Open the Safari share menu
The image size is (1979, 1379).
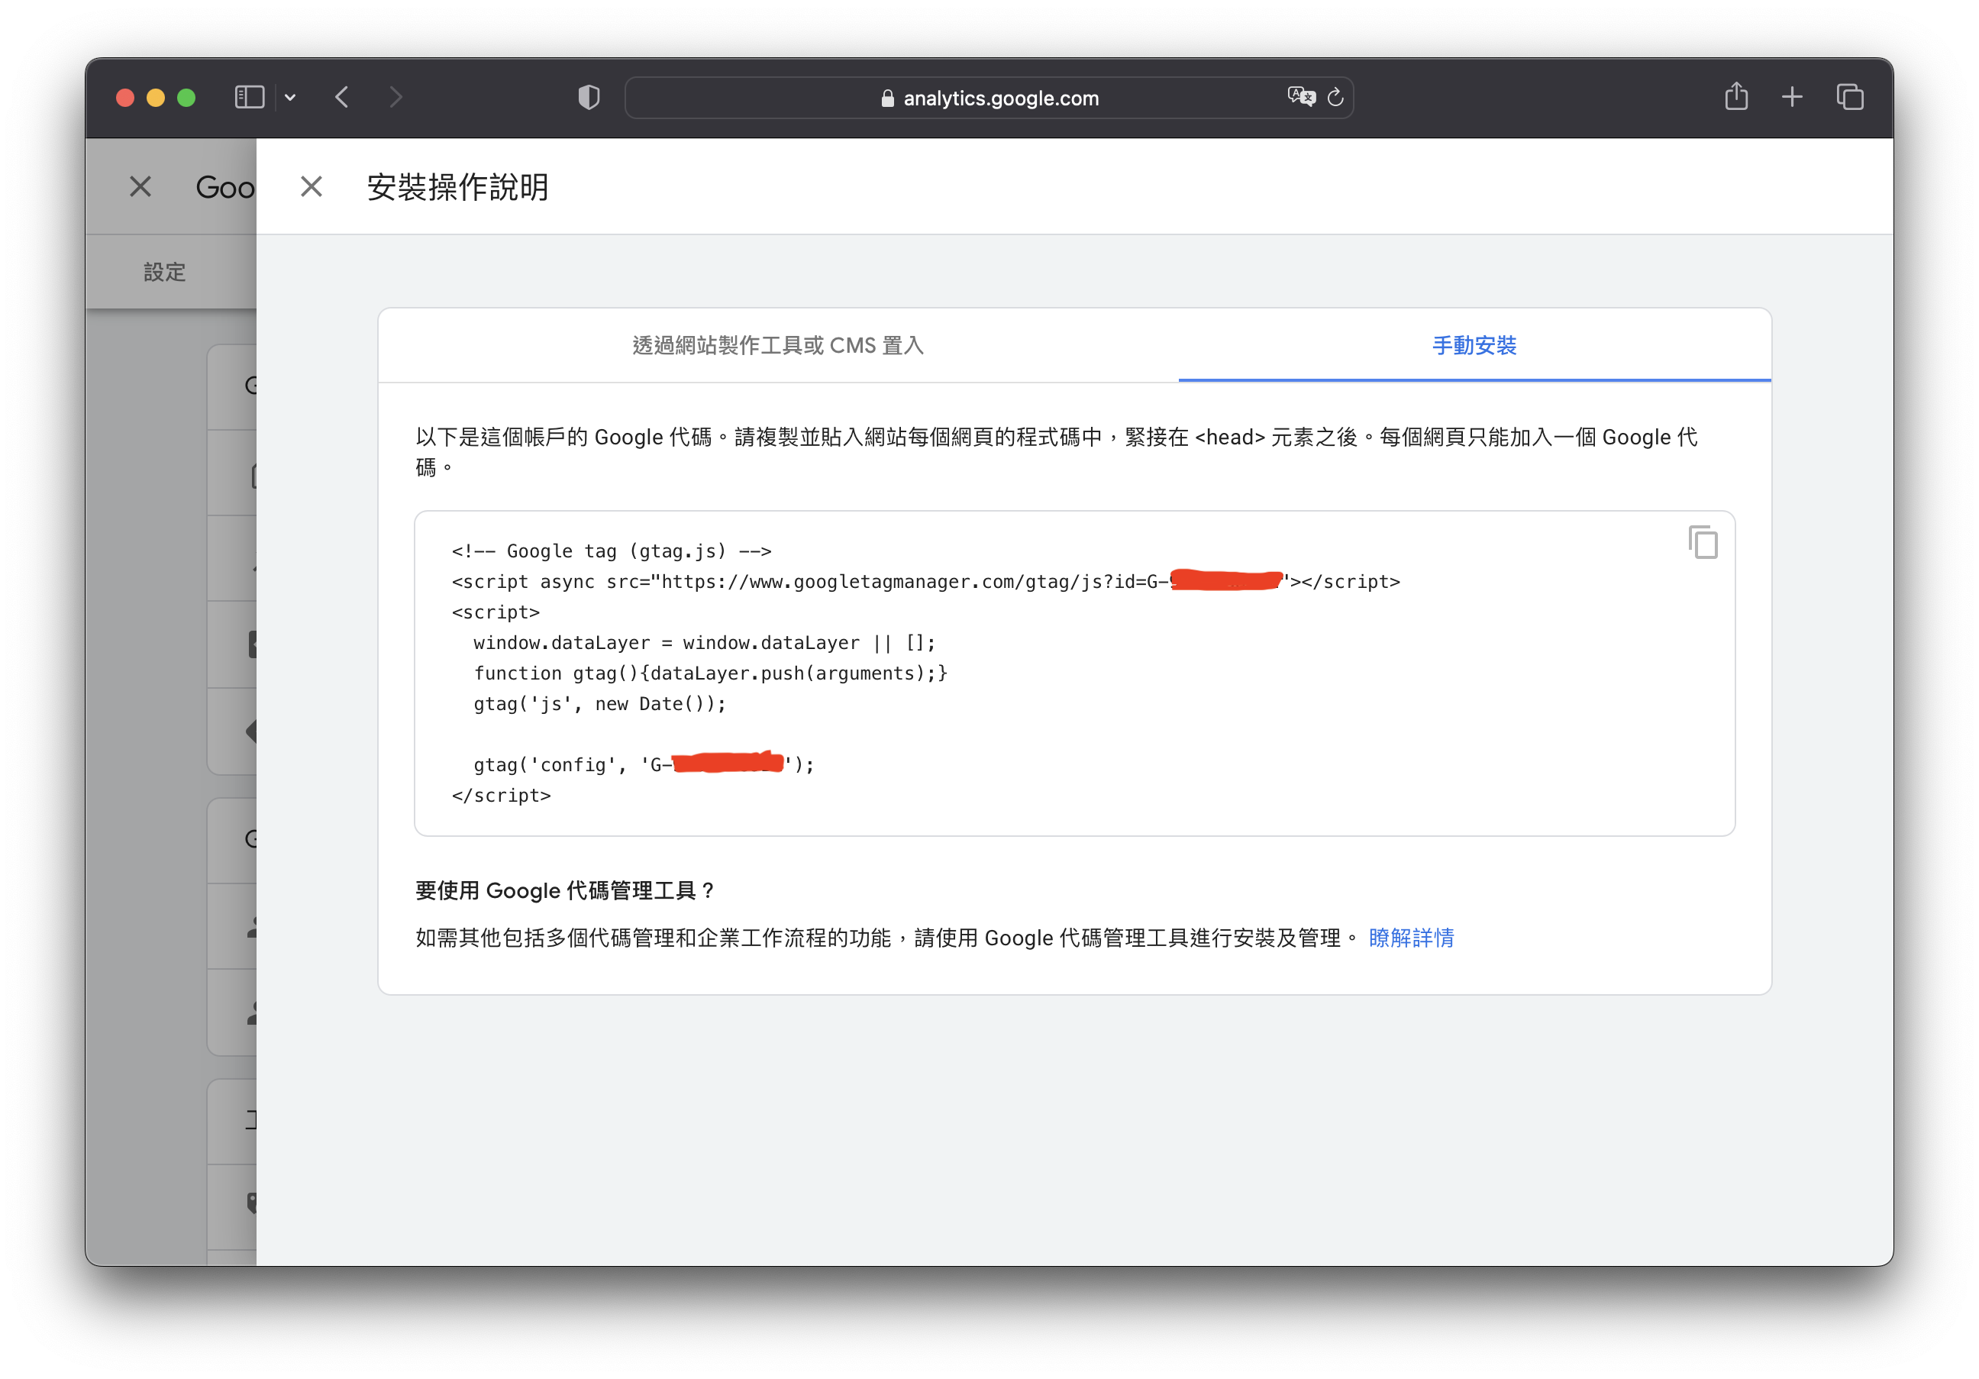point(1736,96)
